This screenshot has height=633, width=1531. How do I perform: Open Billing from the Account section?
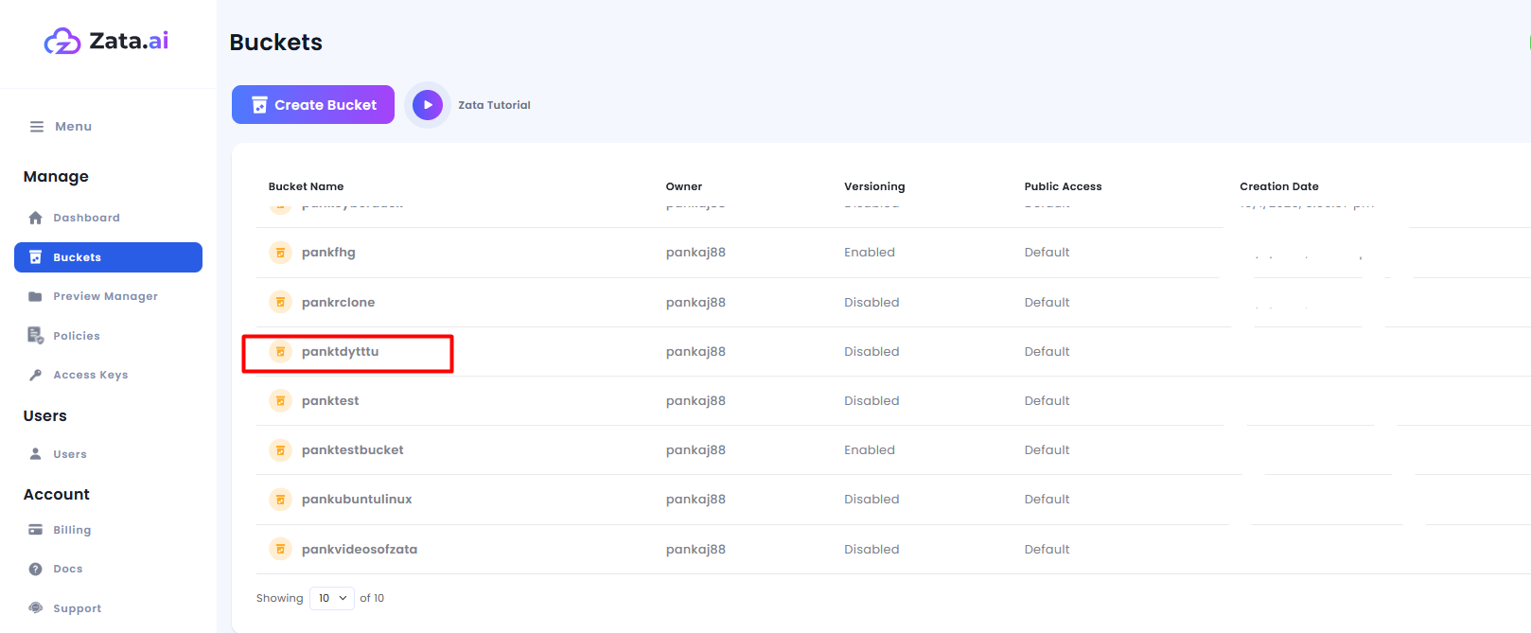(x=72, y=530)
